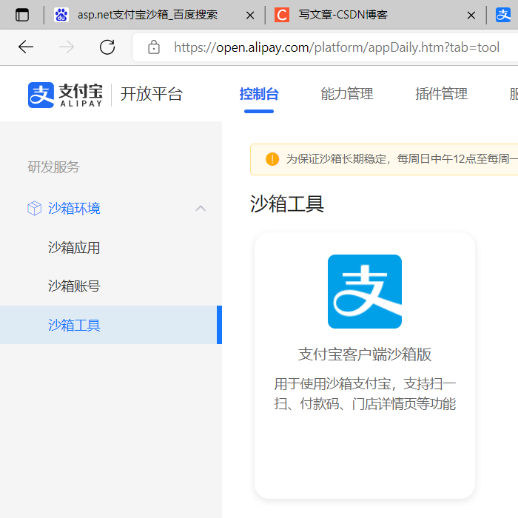The width and height of the screenshot is (518, 518).
Task: Open 沙箱应用 in the sidebar
Action: click(x=74, y=247)
